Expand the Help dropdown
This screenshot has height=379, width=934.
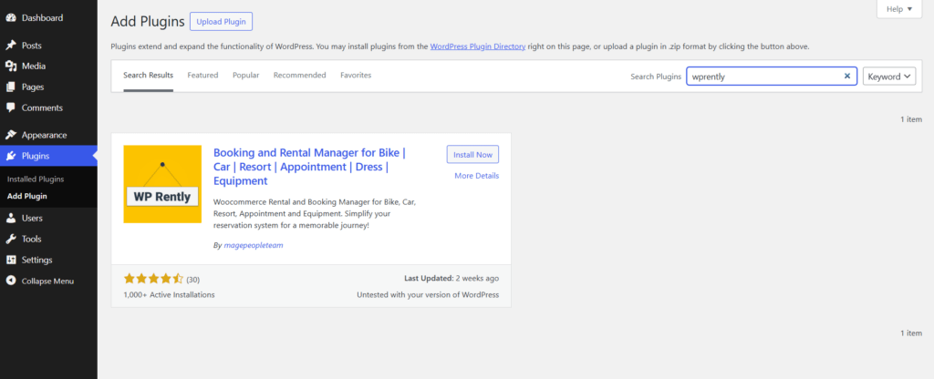(899, 9)
